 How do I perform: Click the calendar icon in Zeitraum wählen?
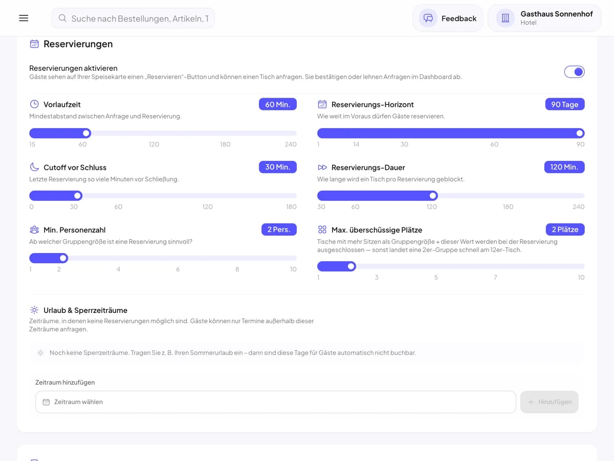click(x=46, y=402)
